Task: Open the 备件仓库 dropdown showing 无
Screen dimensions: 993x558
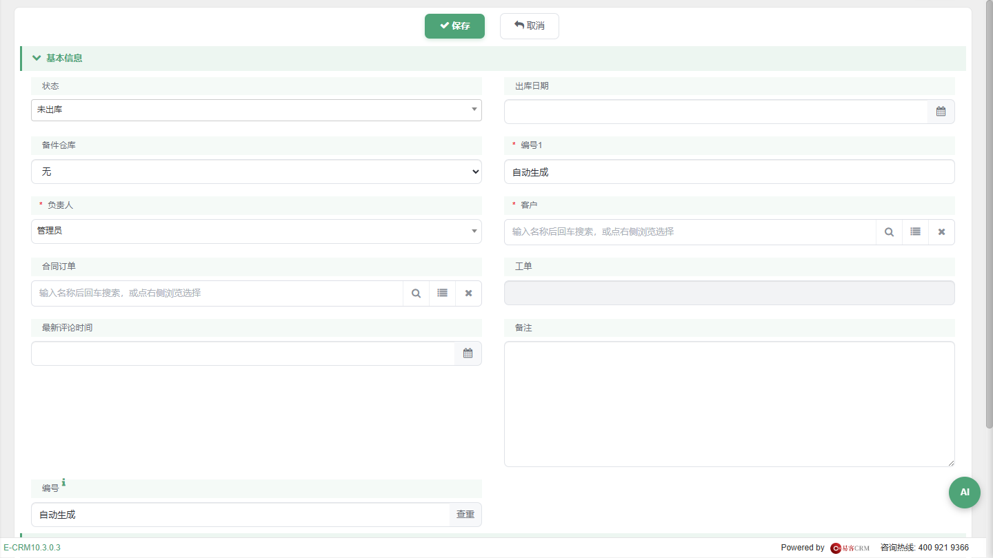Action: coord(257,172)
